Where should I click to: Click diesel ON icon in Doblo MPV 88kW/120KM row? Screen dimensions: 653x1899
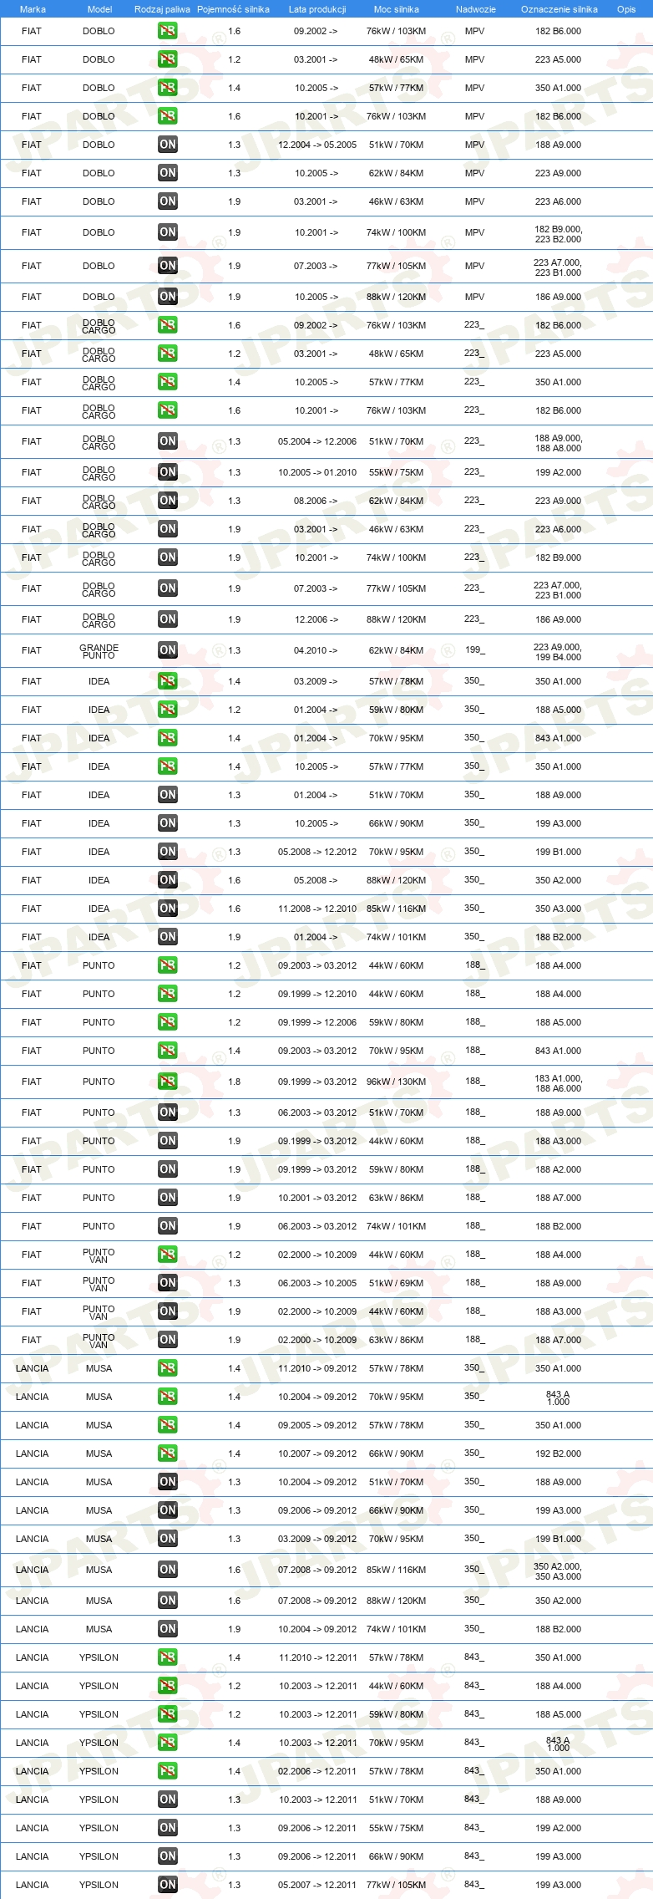pos(168,297)
